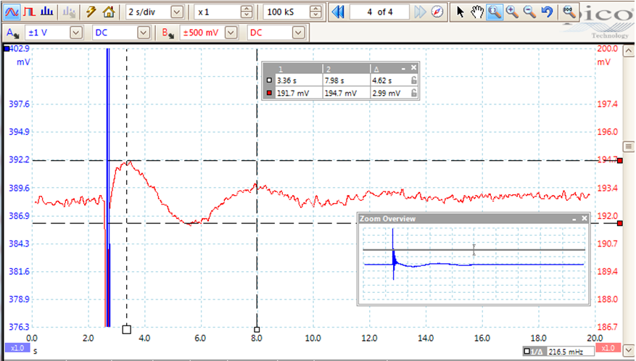
Task: Open Channel B options button
Action: tap(168, 33)
